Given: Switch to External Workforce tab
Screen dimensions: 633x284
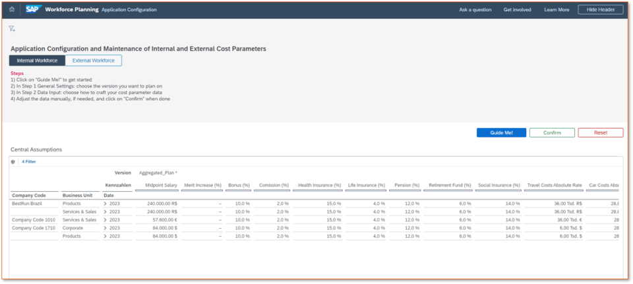Looking at the screenshot, I should tap(93, 61).
